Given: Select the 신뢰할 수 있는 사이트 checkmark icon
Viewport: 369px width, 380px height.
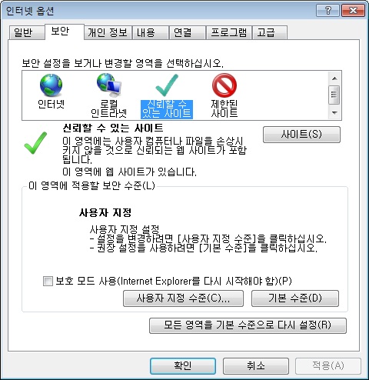Looking at the screenshot, I should (x=167, y=85).
